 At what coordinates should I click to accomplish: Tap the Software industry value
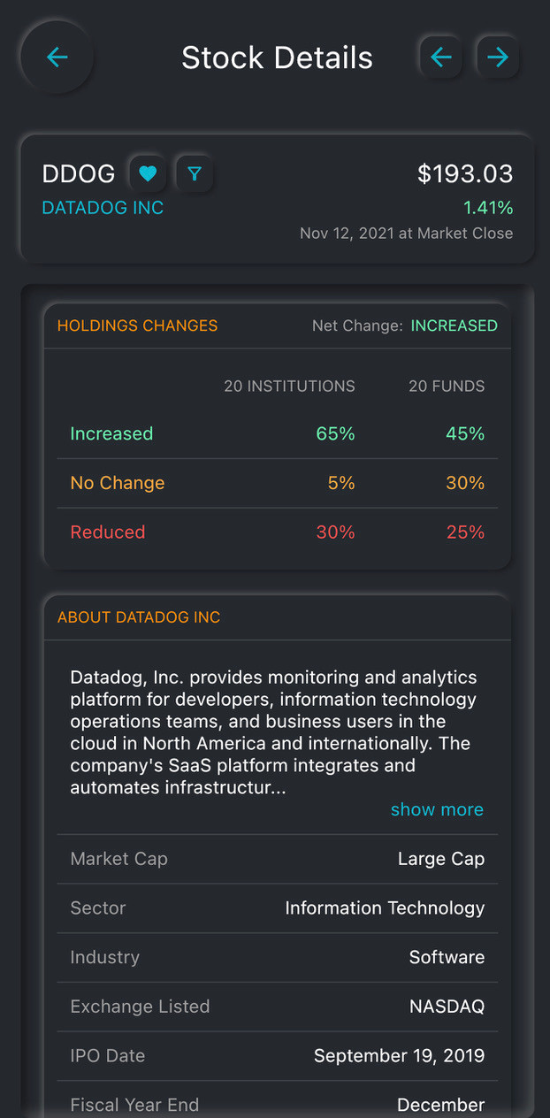coord(447,957)
